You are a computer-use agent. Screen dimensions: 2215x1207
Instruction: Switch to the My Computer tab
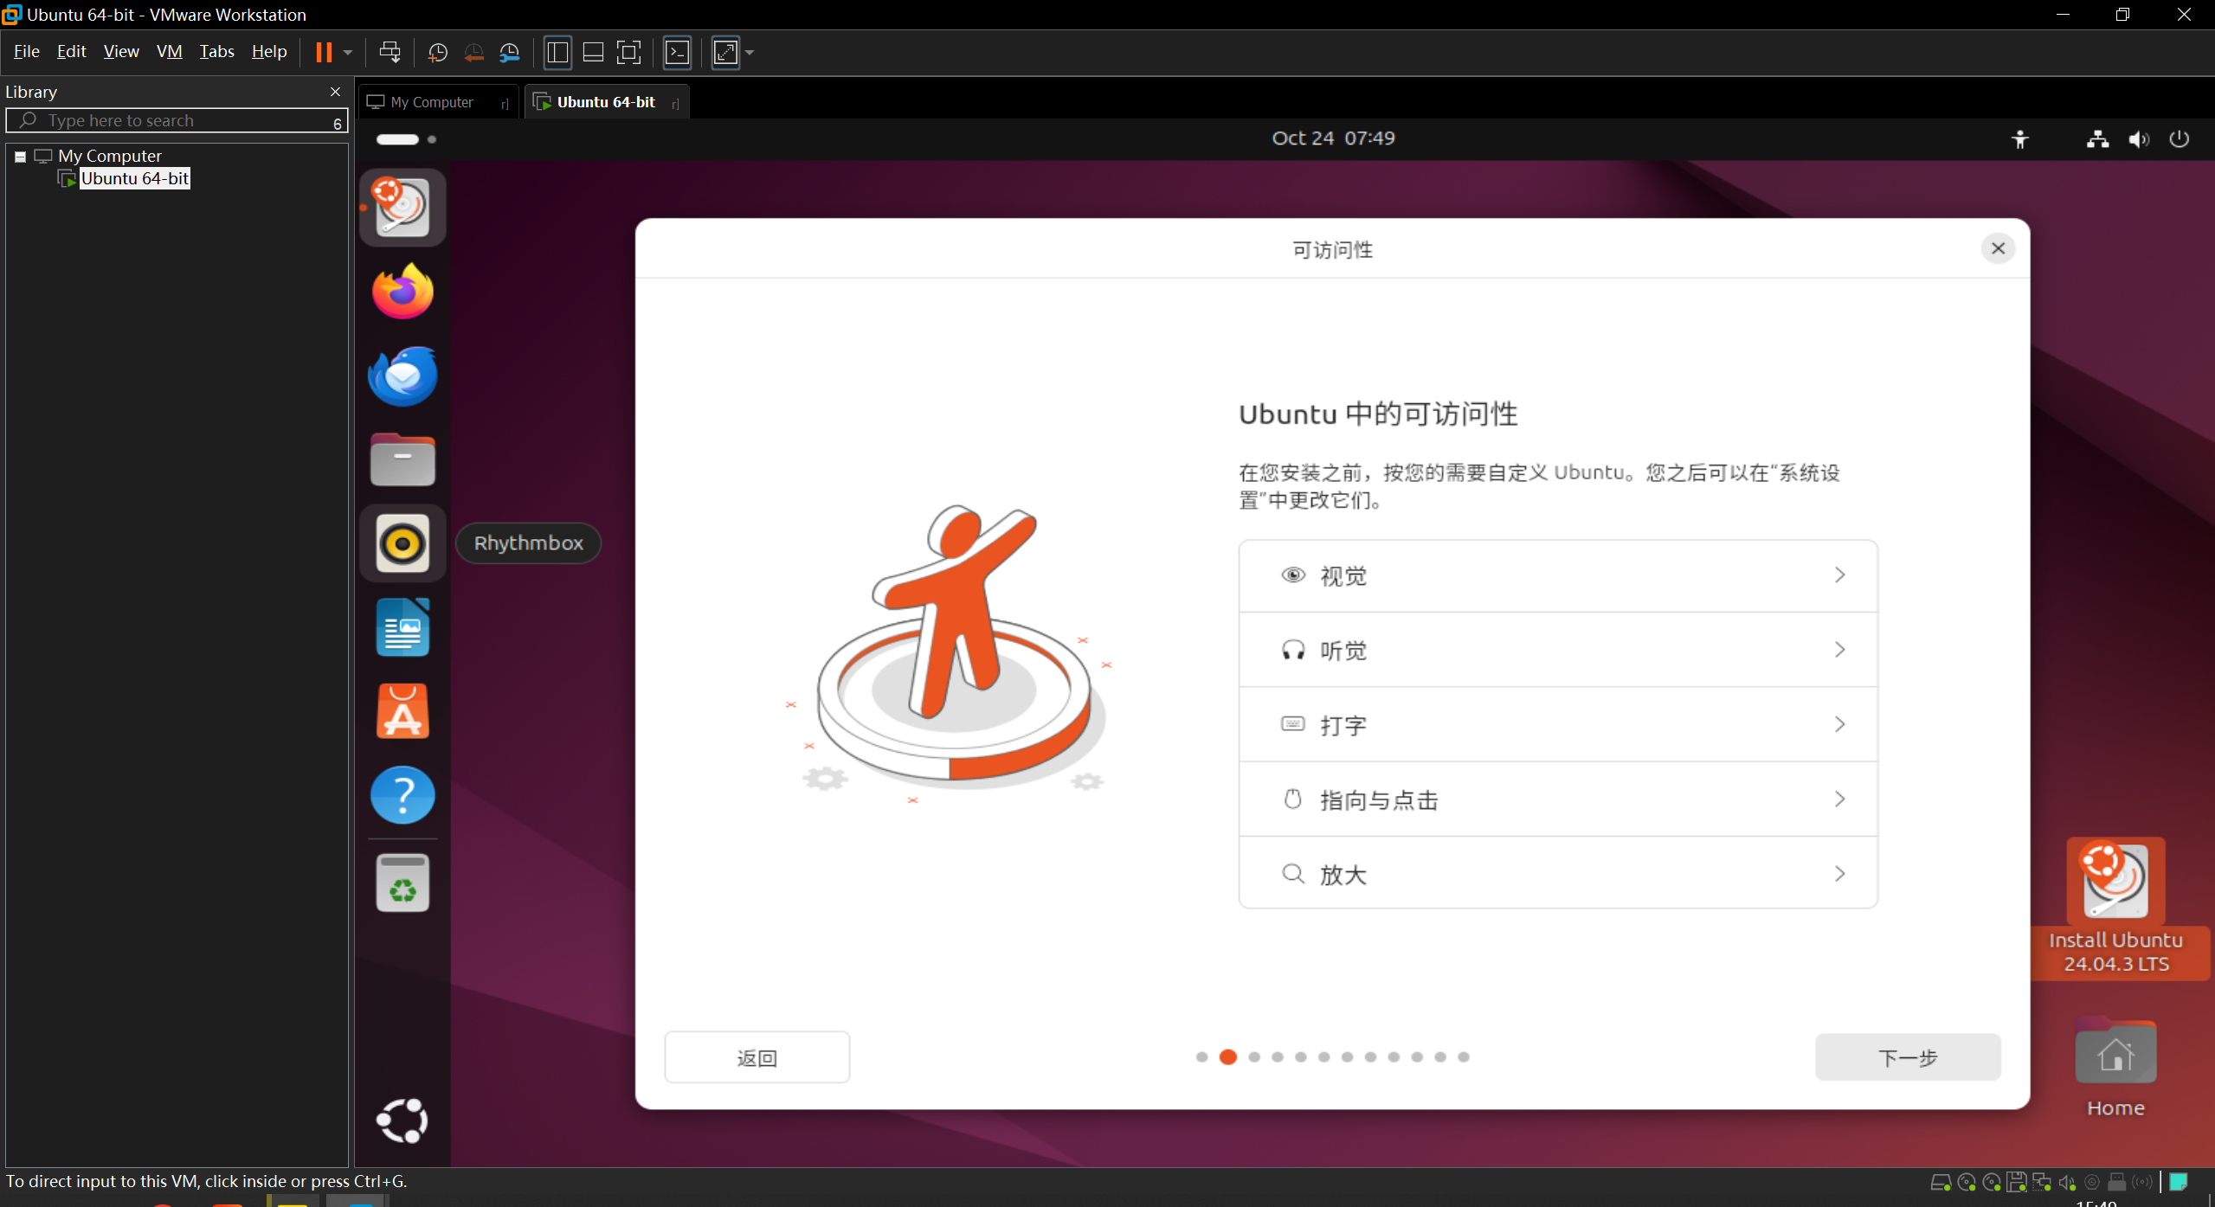pos(432,102)
